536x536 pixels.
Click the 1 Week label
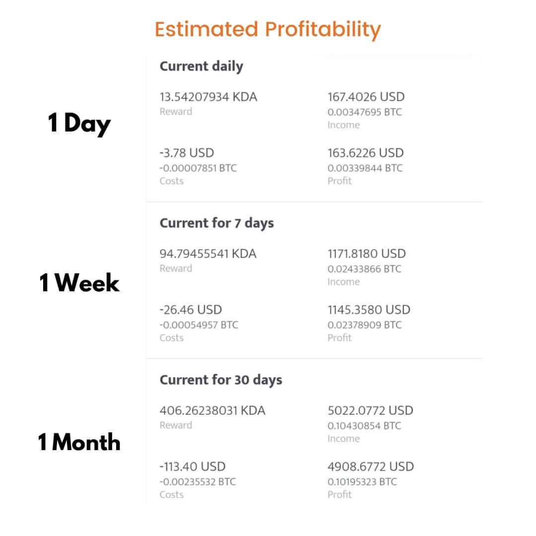click(79, 283)
